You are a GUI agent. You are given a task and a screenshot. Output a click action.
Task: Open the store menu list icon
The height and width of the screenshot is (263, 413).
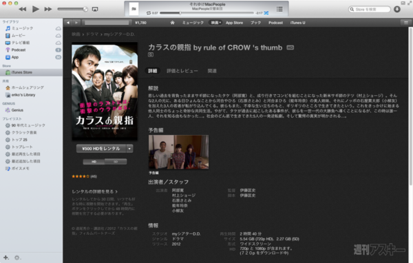pos(406,23)
